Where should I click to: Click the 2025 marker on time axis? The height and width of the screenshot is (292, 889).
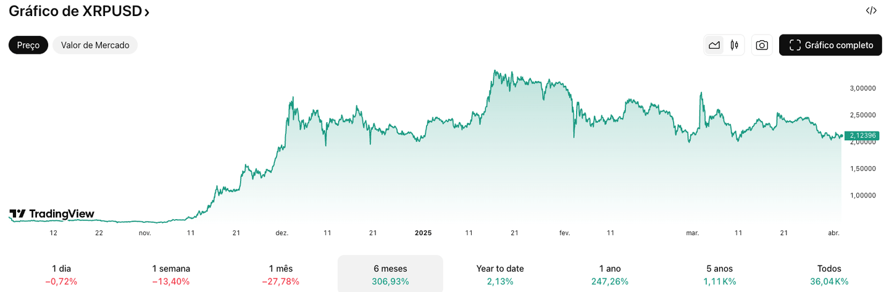tap(423, 233)
